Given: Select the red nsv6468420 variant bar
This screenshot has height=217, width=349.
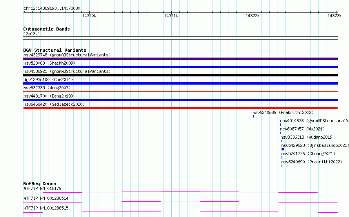Looking at the screenshot, I should (180, 108).
